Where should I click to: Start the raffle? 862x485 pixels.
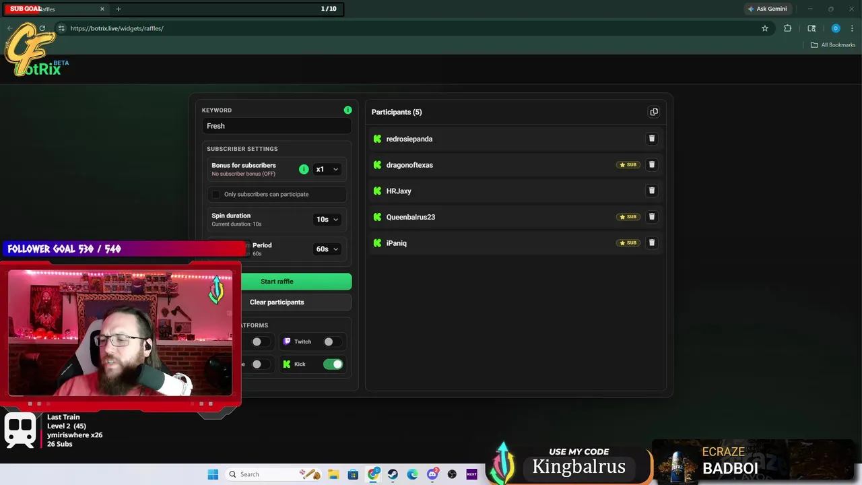(277, 282)
